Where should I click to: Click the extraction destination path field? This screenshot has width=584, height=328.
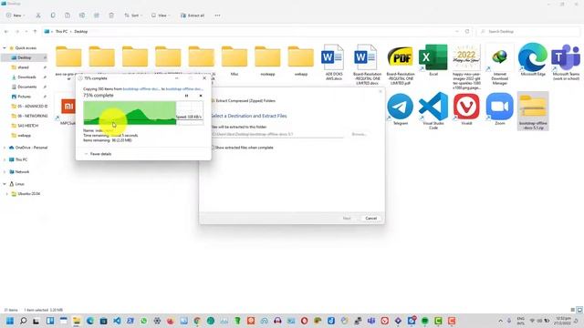pyautogui.click(x=277, y=134)
